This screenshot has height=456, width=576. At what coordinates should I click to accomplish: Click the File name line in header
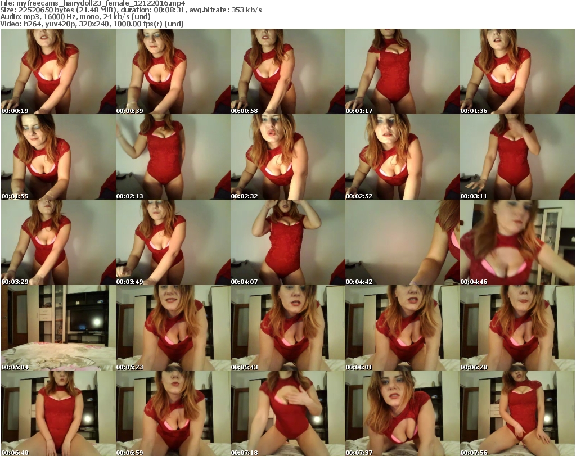click(93, 3)
